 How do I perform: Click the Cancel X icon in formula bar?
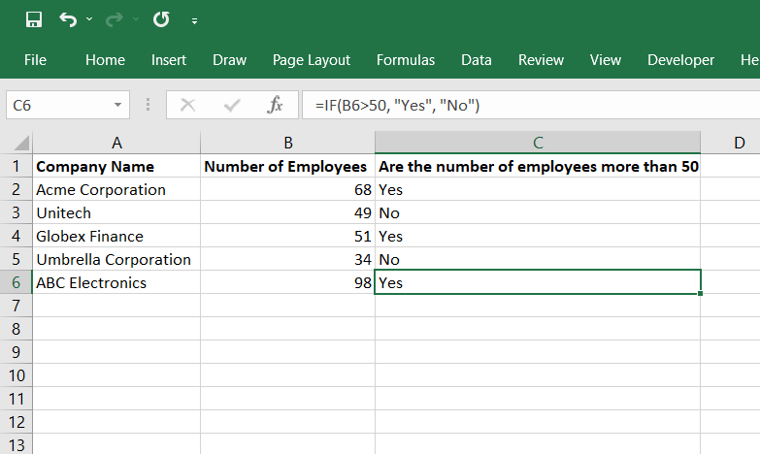(188, 105)
